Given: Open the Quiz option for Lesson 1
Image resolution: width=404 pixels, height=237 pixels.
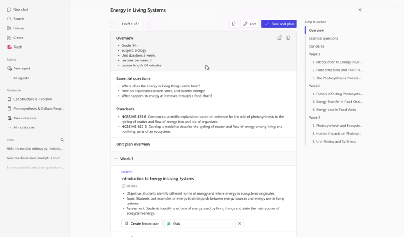Looking at the screenshot, I should point(200,224).
